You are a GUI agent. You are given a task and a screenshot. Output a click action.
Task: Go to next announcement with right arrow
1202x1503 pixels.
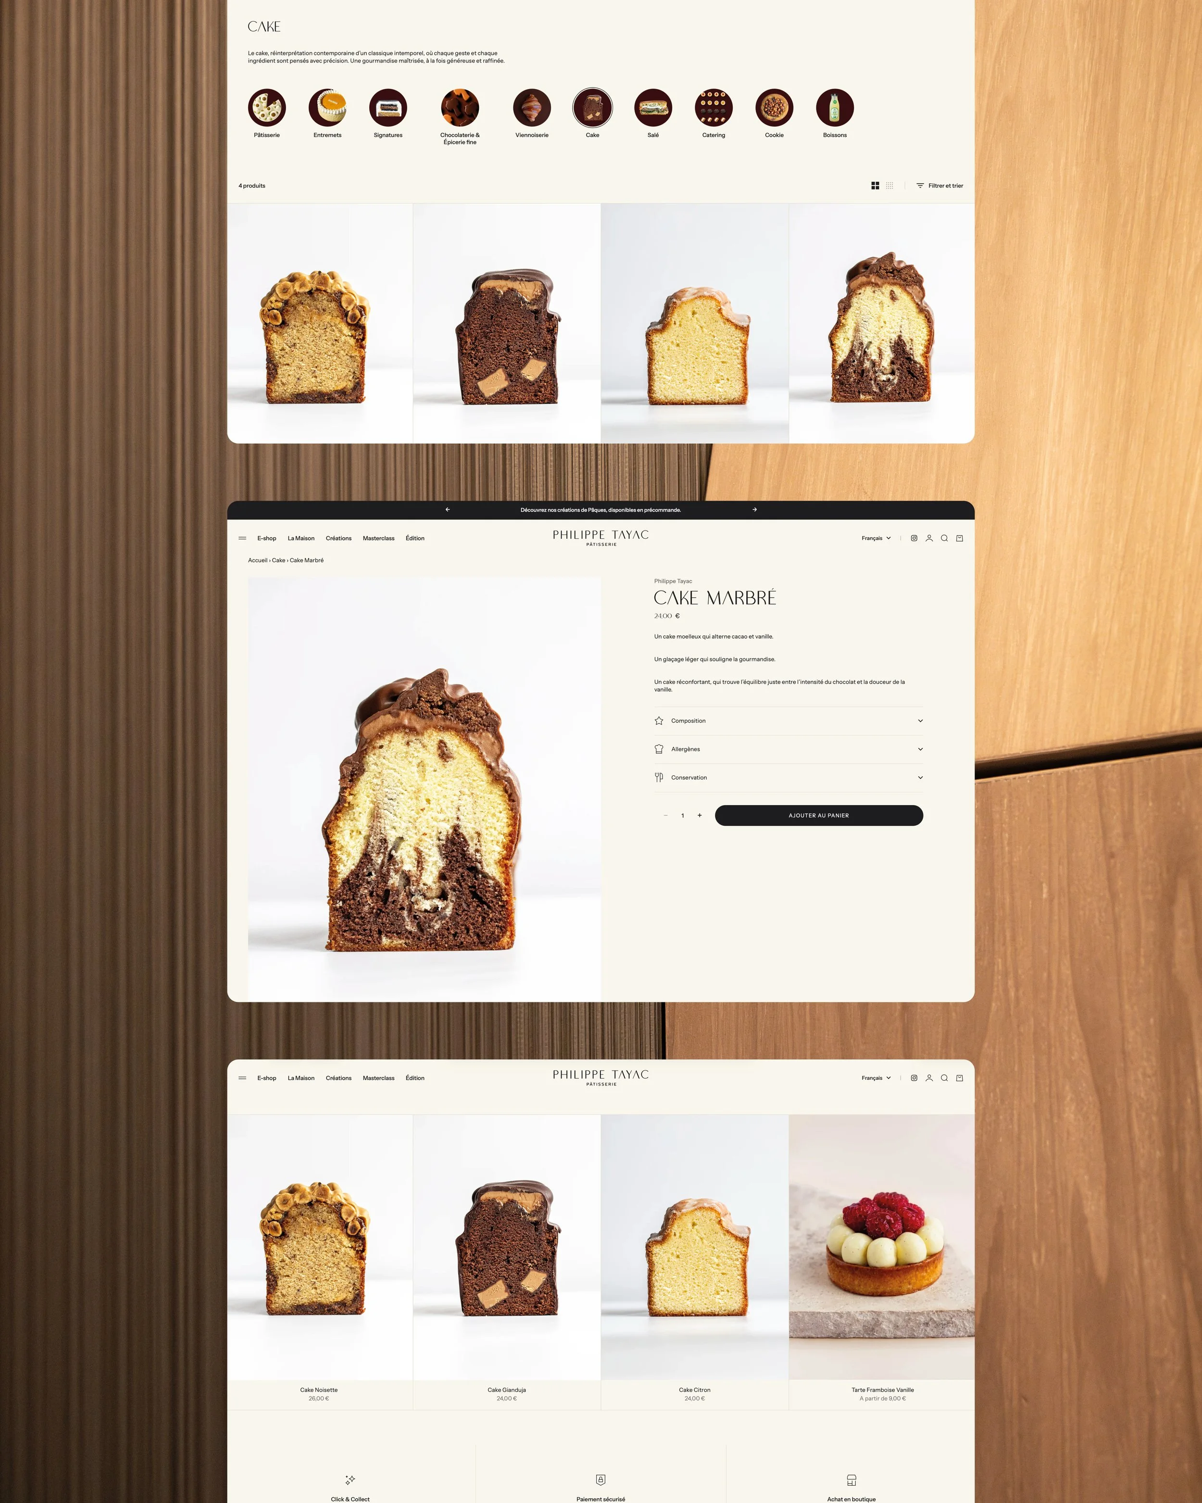(755, 510)
